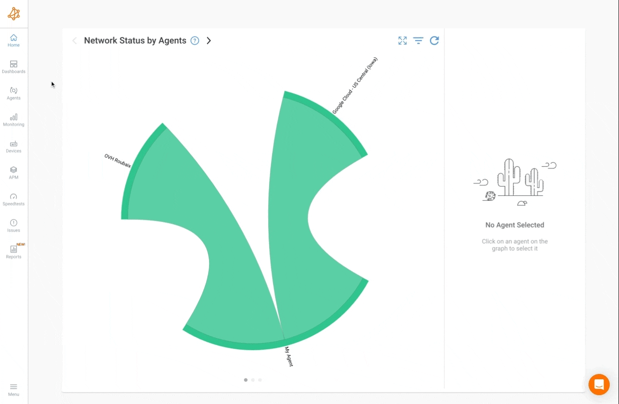
Task: Click the orange app logo
Action: coord(14,14)
